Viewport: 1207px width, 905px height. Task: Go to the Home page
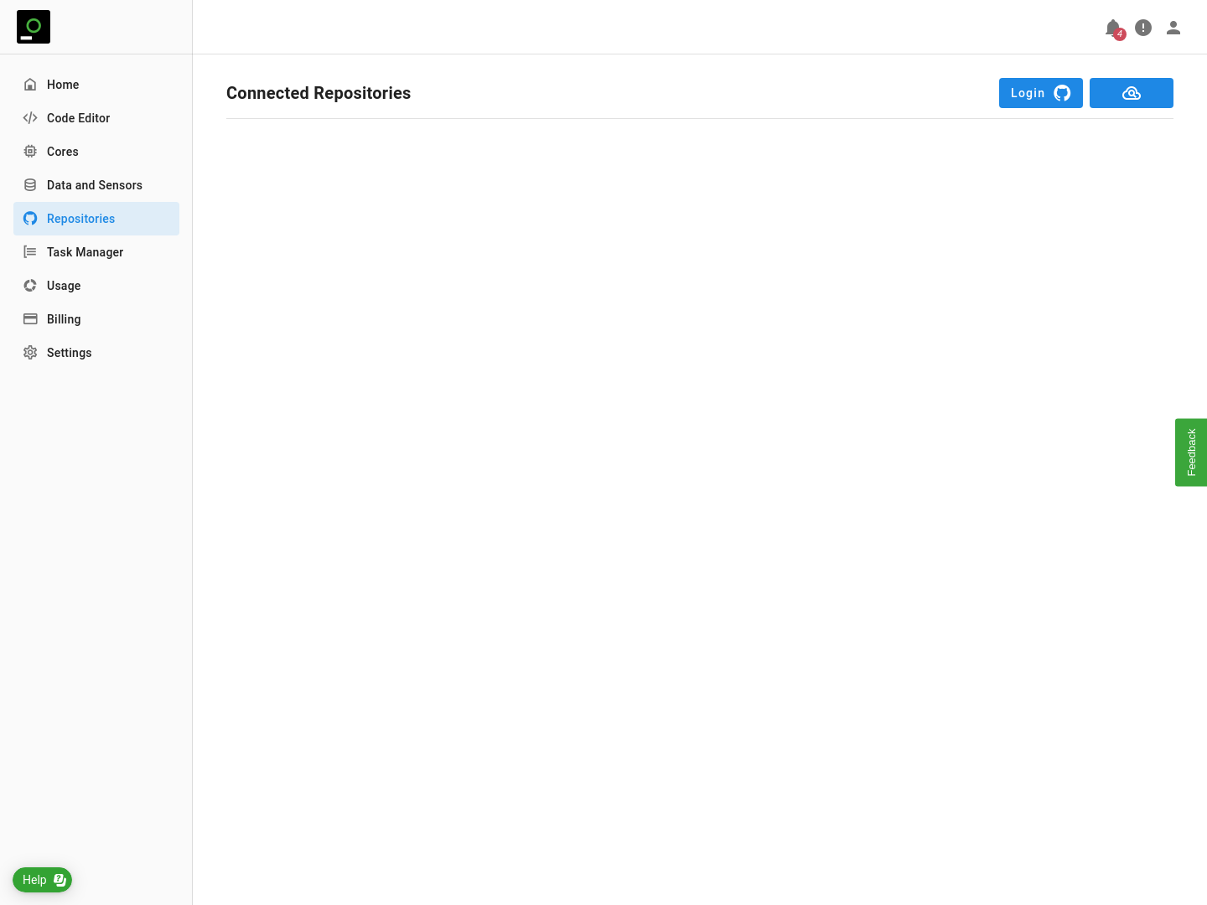point(63,85)
